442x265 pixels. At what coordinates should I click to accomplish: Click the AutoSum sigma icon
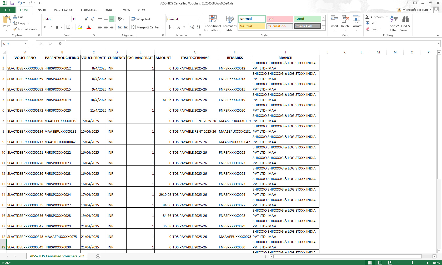(368, 17)
